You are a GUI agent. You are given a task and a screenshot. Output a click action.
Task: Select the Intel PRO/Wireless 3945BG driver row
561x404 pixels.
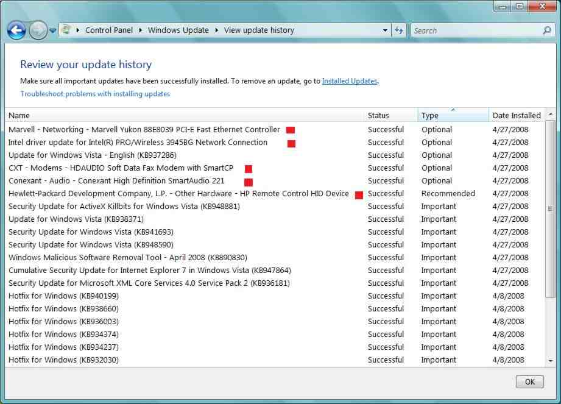(275, 143)
